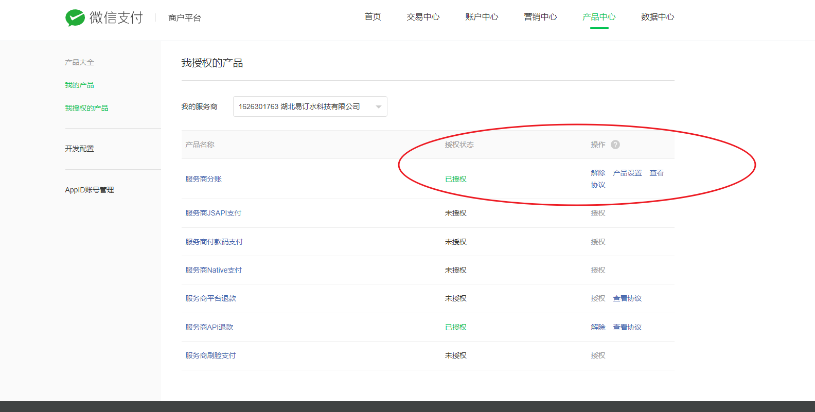Open the 服务商平台退款 product link
The image size is (815, 412).
click(x=211, y=298)
